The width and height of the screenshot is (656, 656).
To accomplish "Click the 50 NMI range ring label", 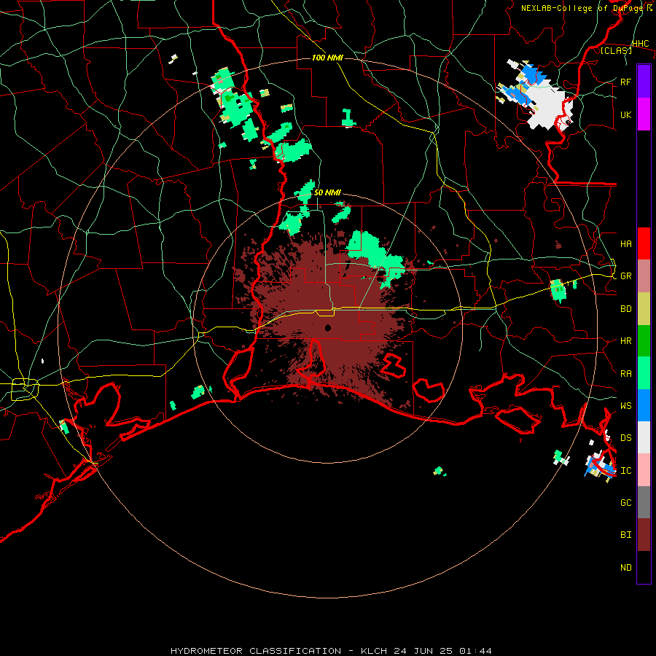I will pyautogui.click(x=327, y=192).
